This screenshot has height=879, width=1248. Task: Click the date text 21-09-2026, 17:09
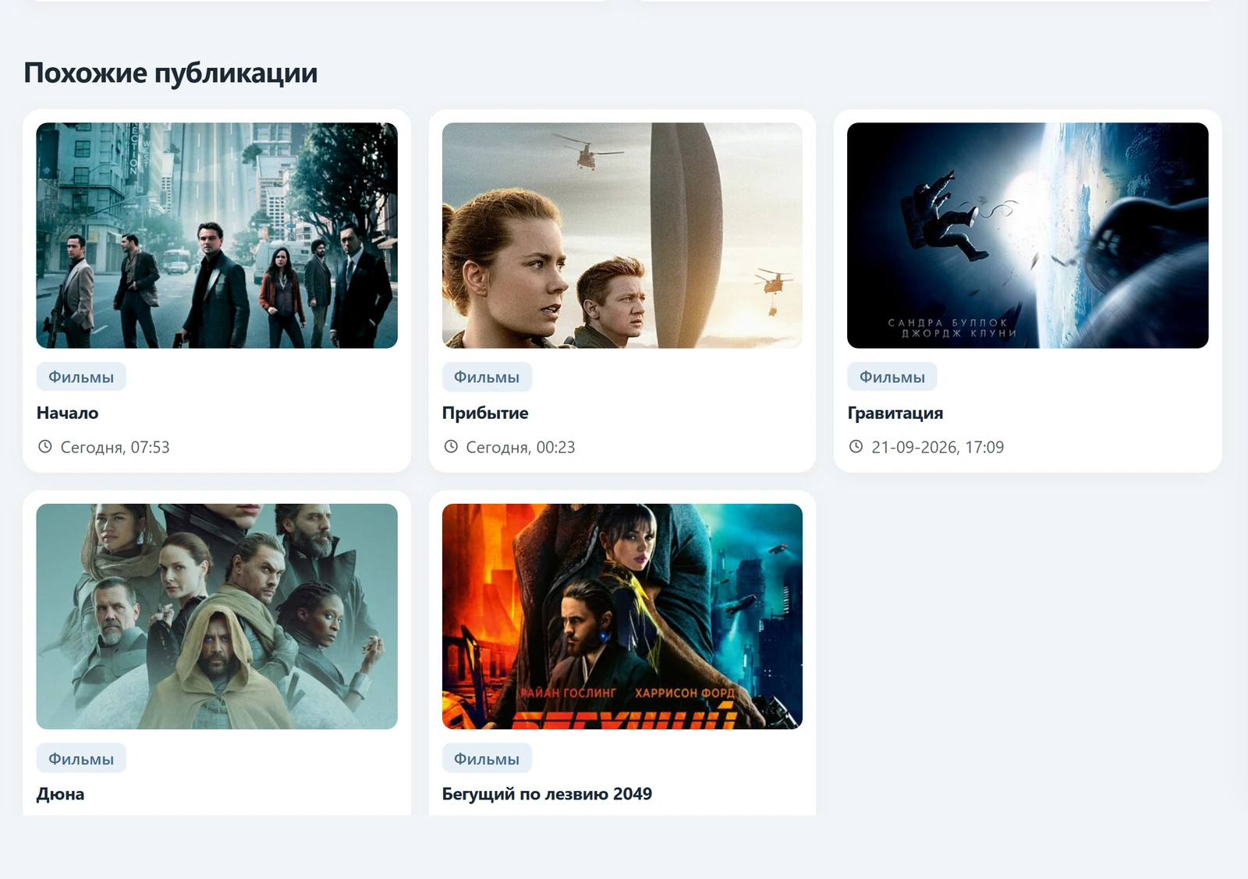coord(938,448)
